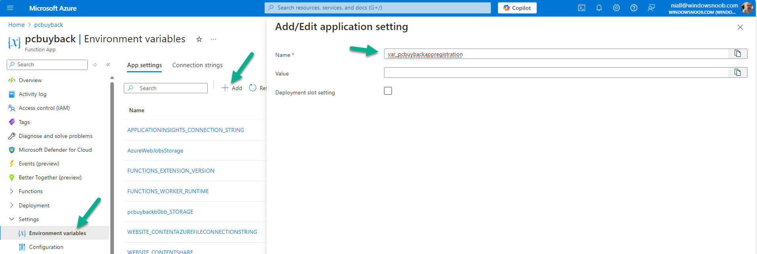Click the Configuration bars icon
Image resolution: width=757 pixels, height=254 pixels.
(22, 247)
